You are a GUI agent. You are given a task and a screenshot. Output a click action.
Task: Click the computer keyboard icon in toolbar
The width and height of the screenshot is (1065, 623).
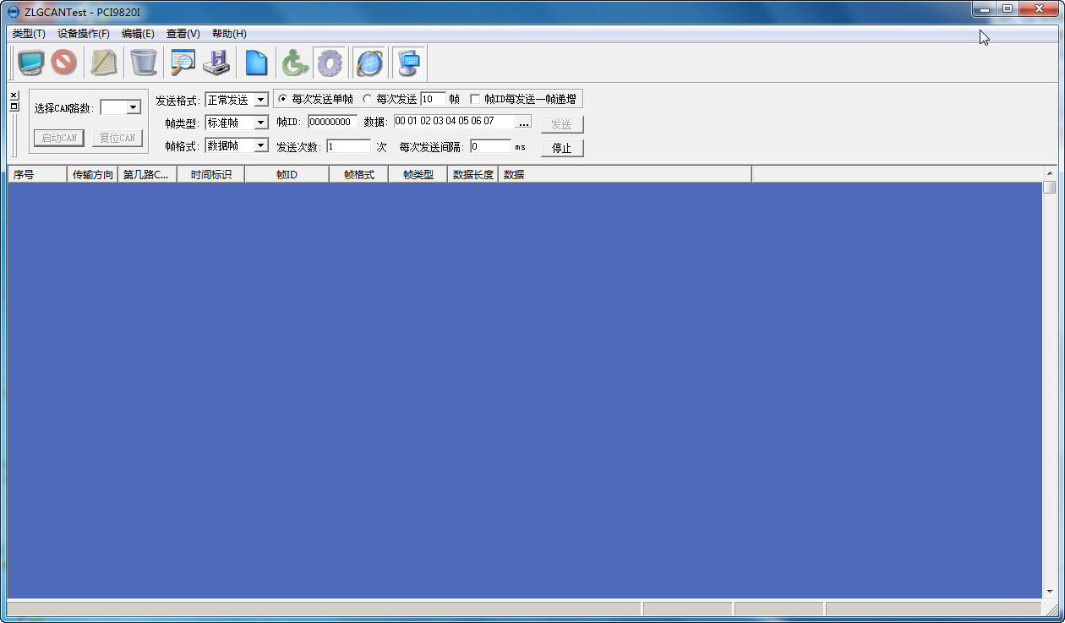click(410, 63)
